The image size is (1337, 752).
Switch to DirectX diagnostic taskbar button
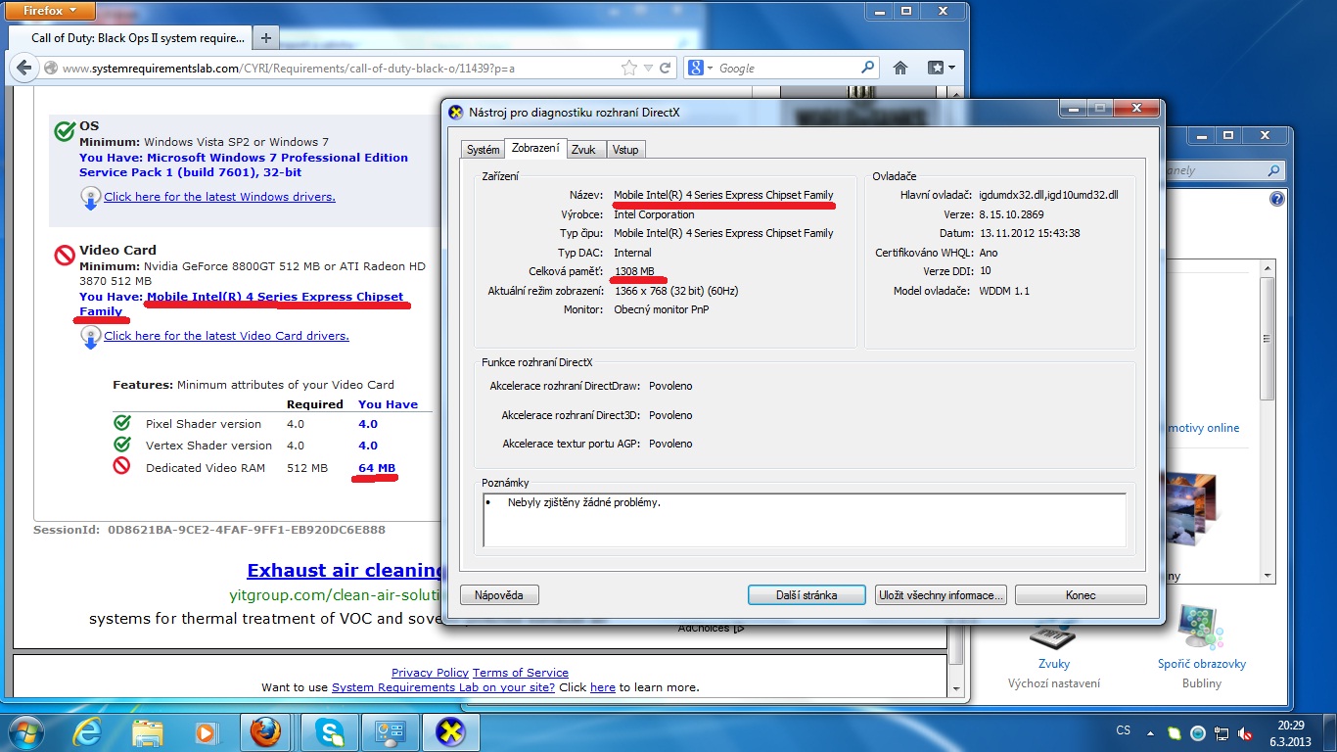450,731
